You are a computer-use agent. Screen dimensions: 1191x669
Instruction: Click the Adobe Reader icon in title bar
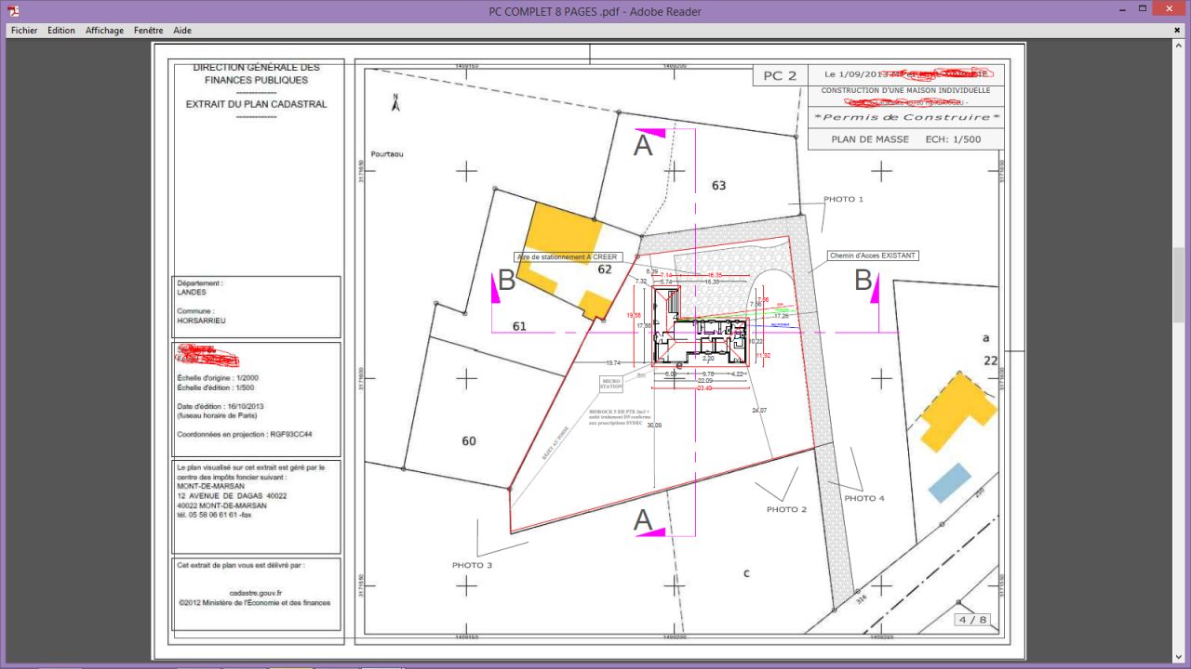[13, 11]
